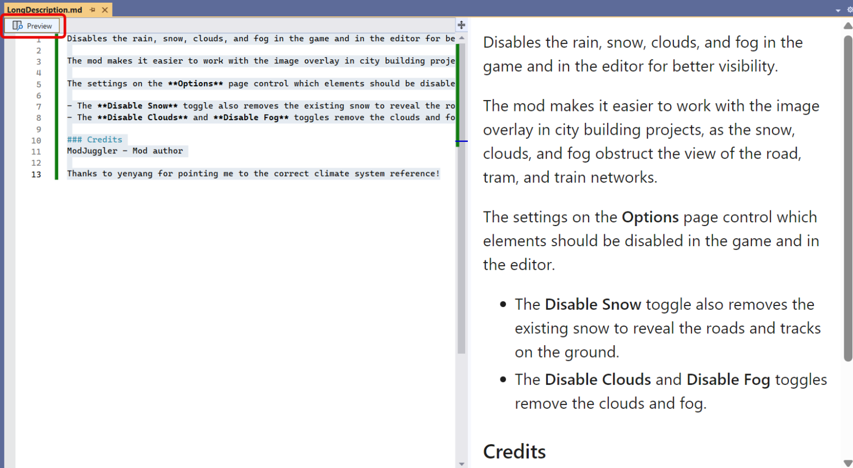Click line number 7 in the editor margin
The image size is (853, 468).
[x=39, y=107]
